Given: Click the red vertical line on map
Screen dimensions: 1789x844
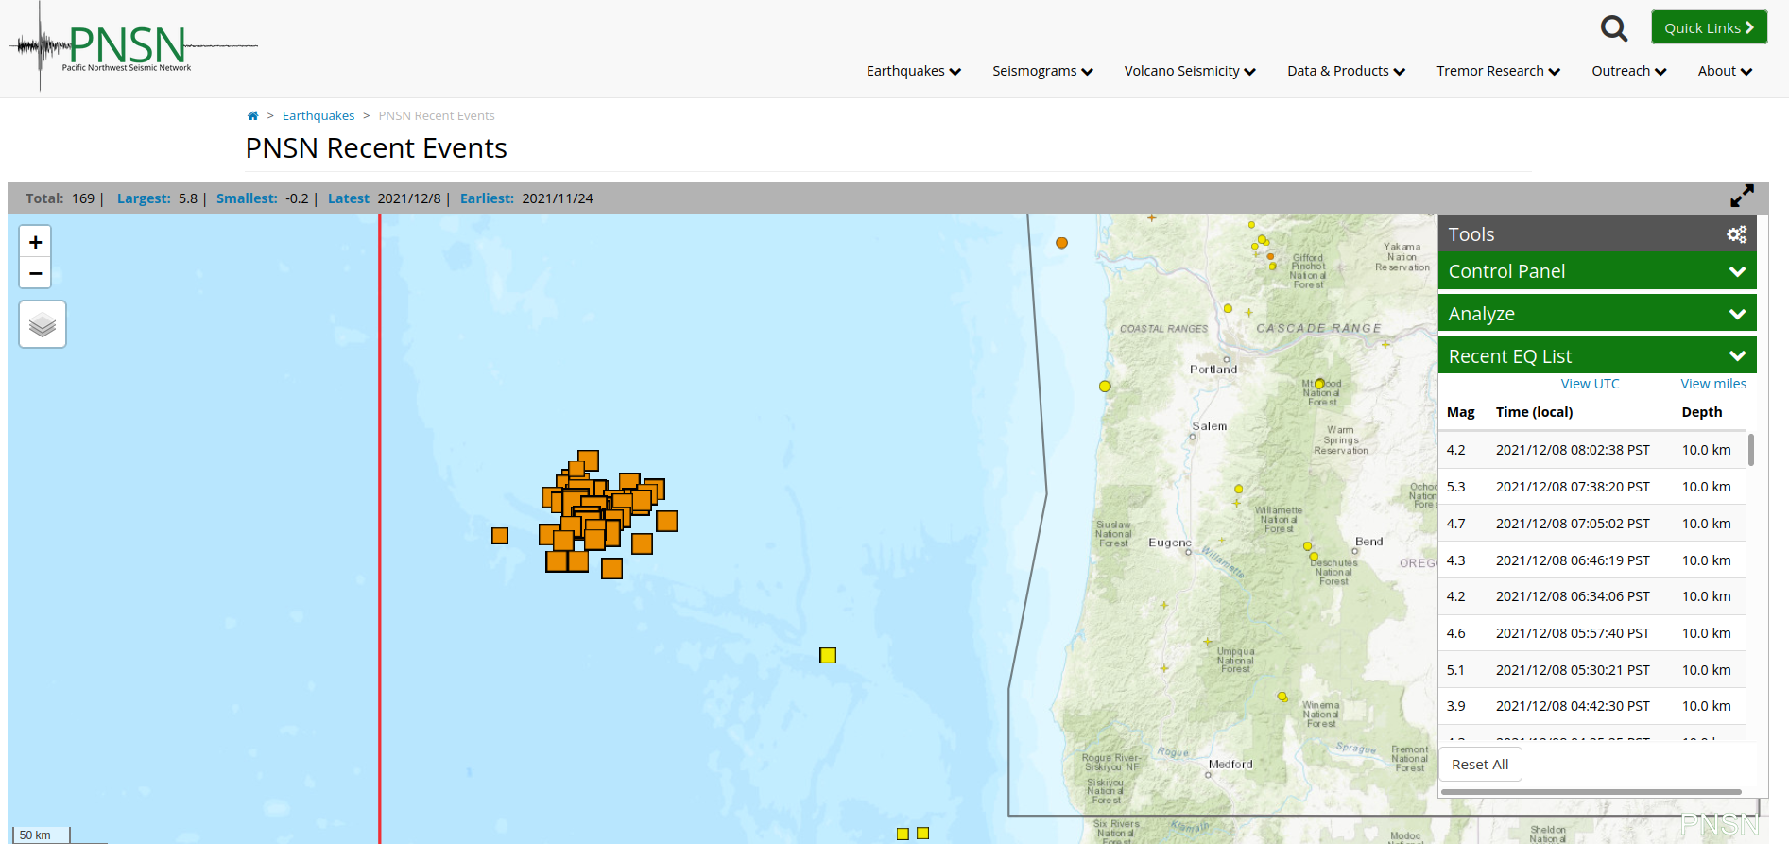Looking at the screenshot, I should (380, 528).
